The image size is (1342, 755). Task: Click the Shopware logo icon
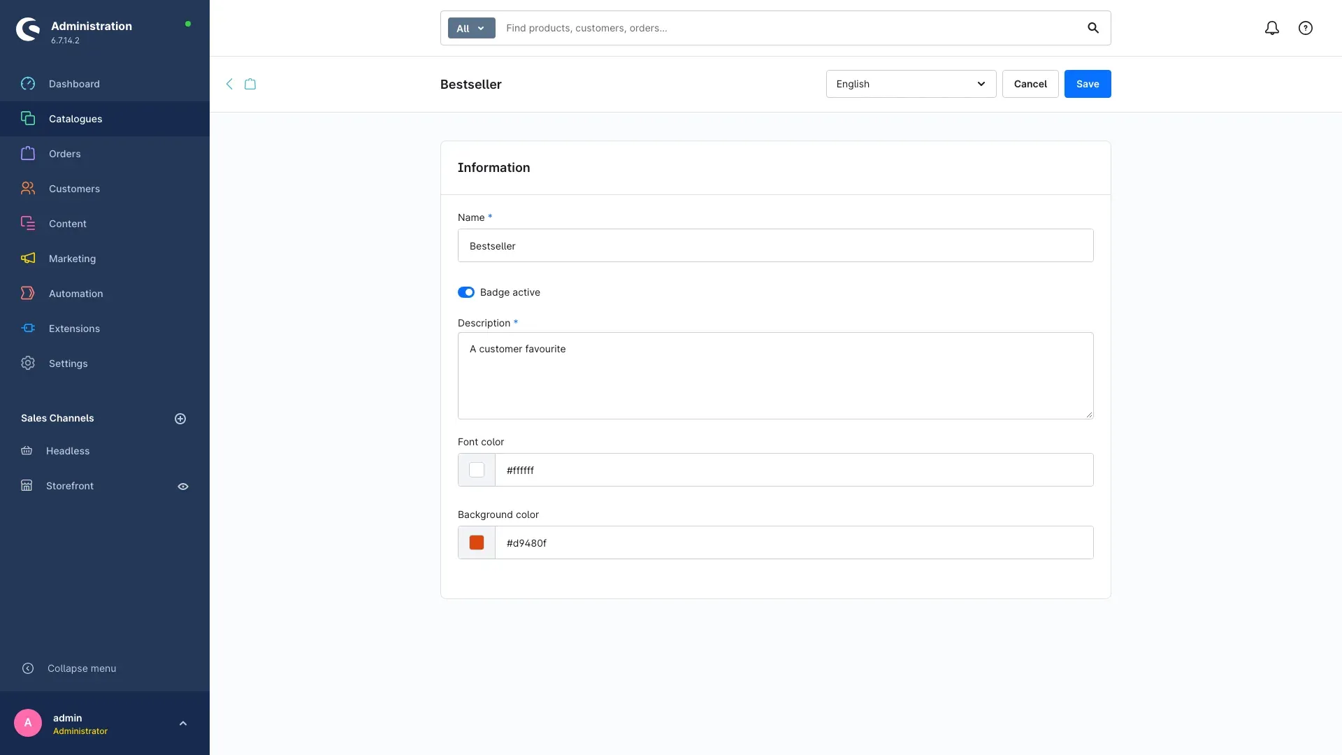(x=28, y=29)
